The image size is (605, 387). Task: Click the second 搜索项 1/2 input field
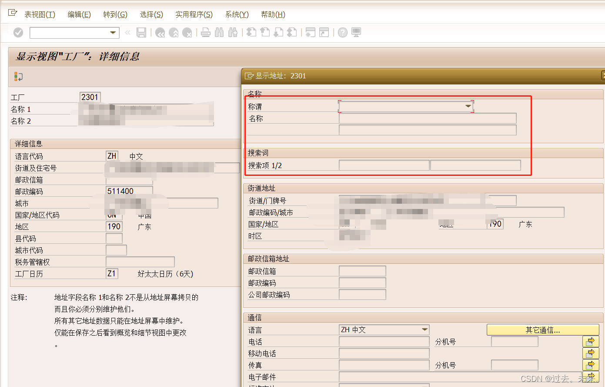tap(475, 165)
